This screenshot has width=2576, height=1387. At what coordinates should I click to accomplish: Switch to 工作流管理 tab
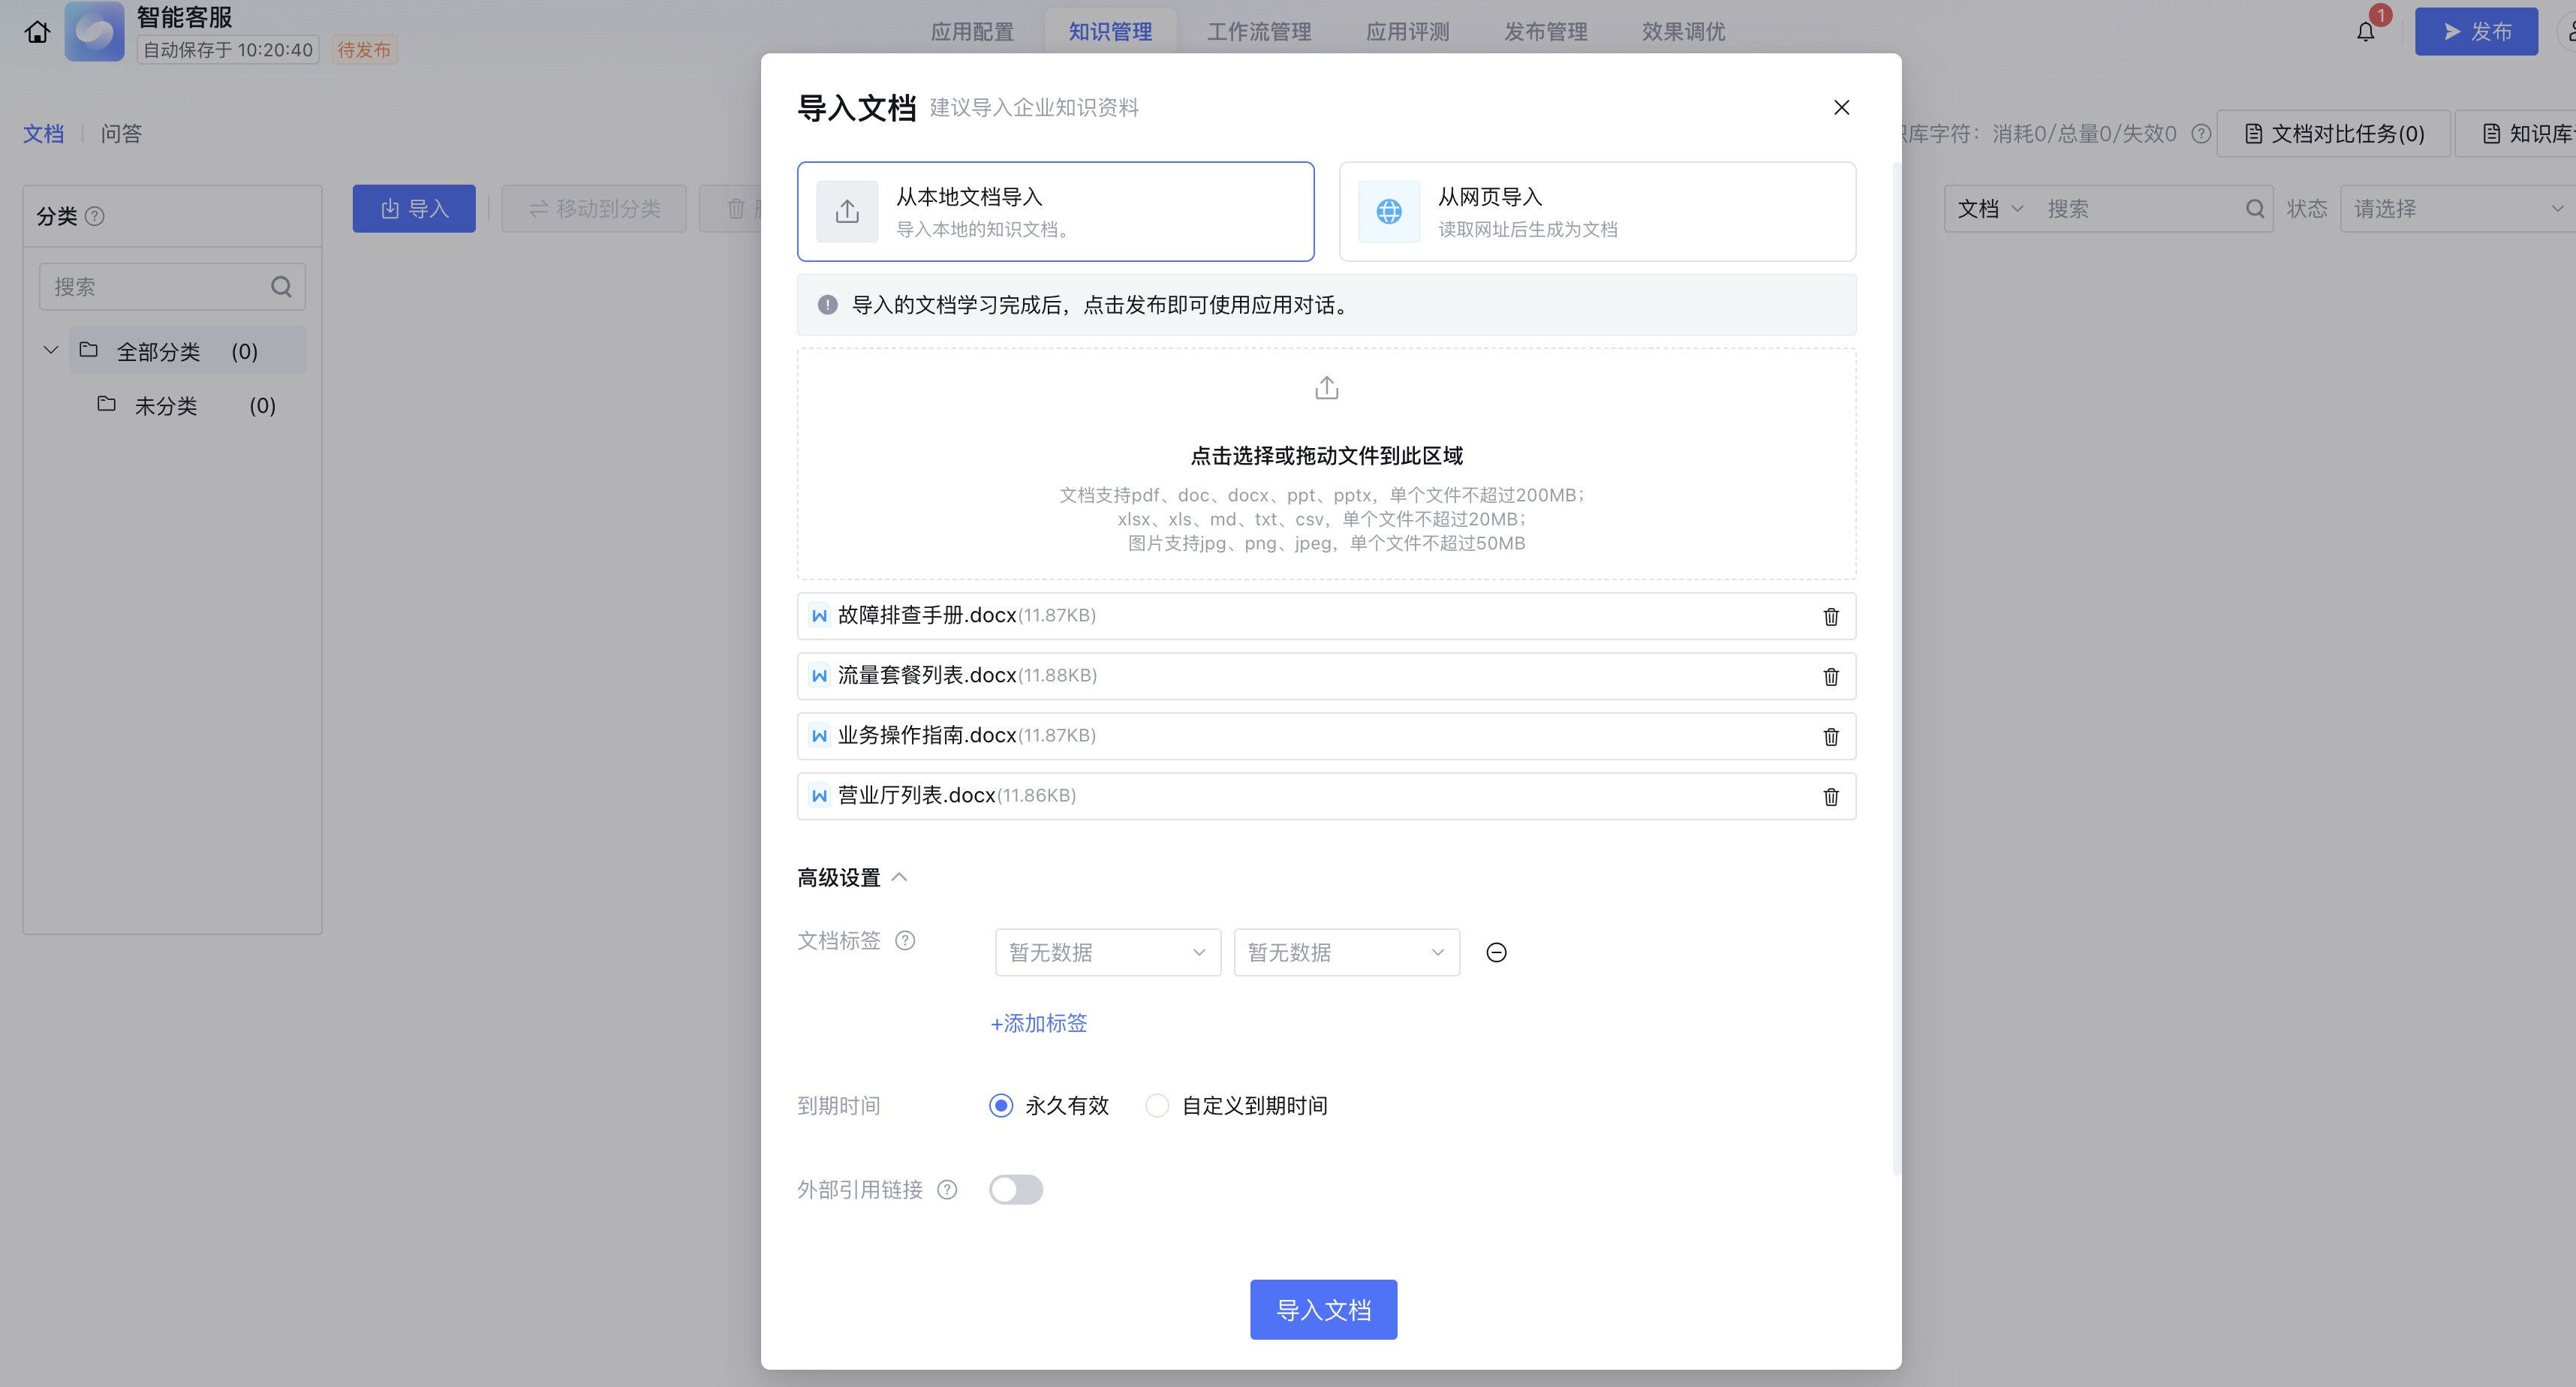click(1258, 32)
